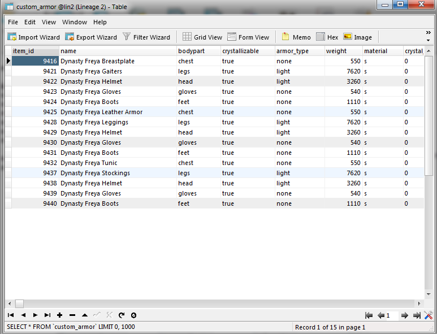
Task: Add a new record with plus icon
Action: pyautogui.click(x=59, y=315)
